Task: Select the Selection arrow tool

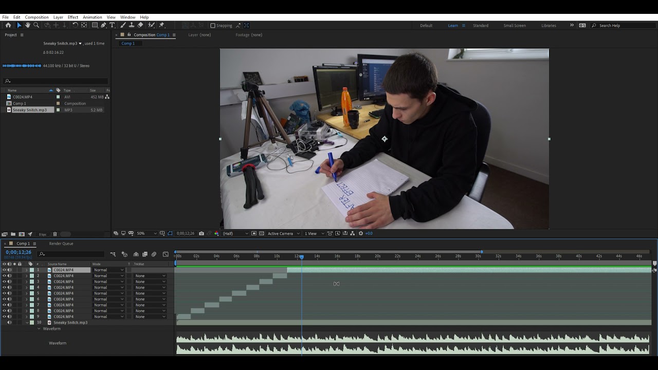Action: point(19,25)
